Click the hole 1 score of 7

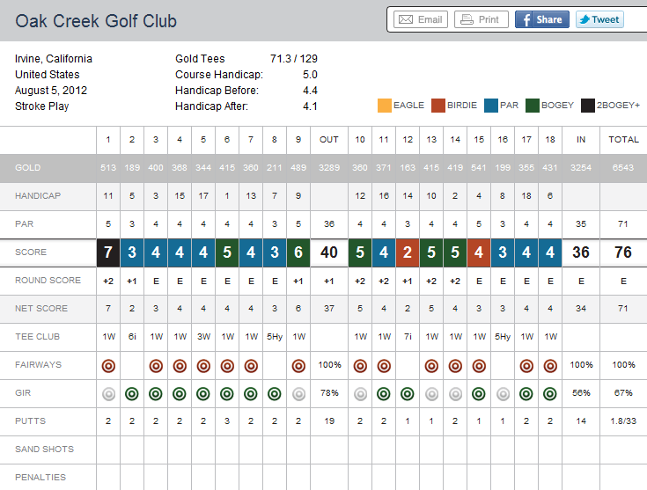(108, 252)
